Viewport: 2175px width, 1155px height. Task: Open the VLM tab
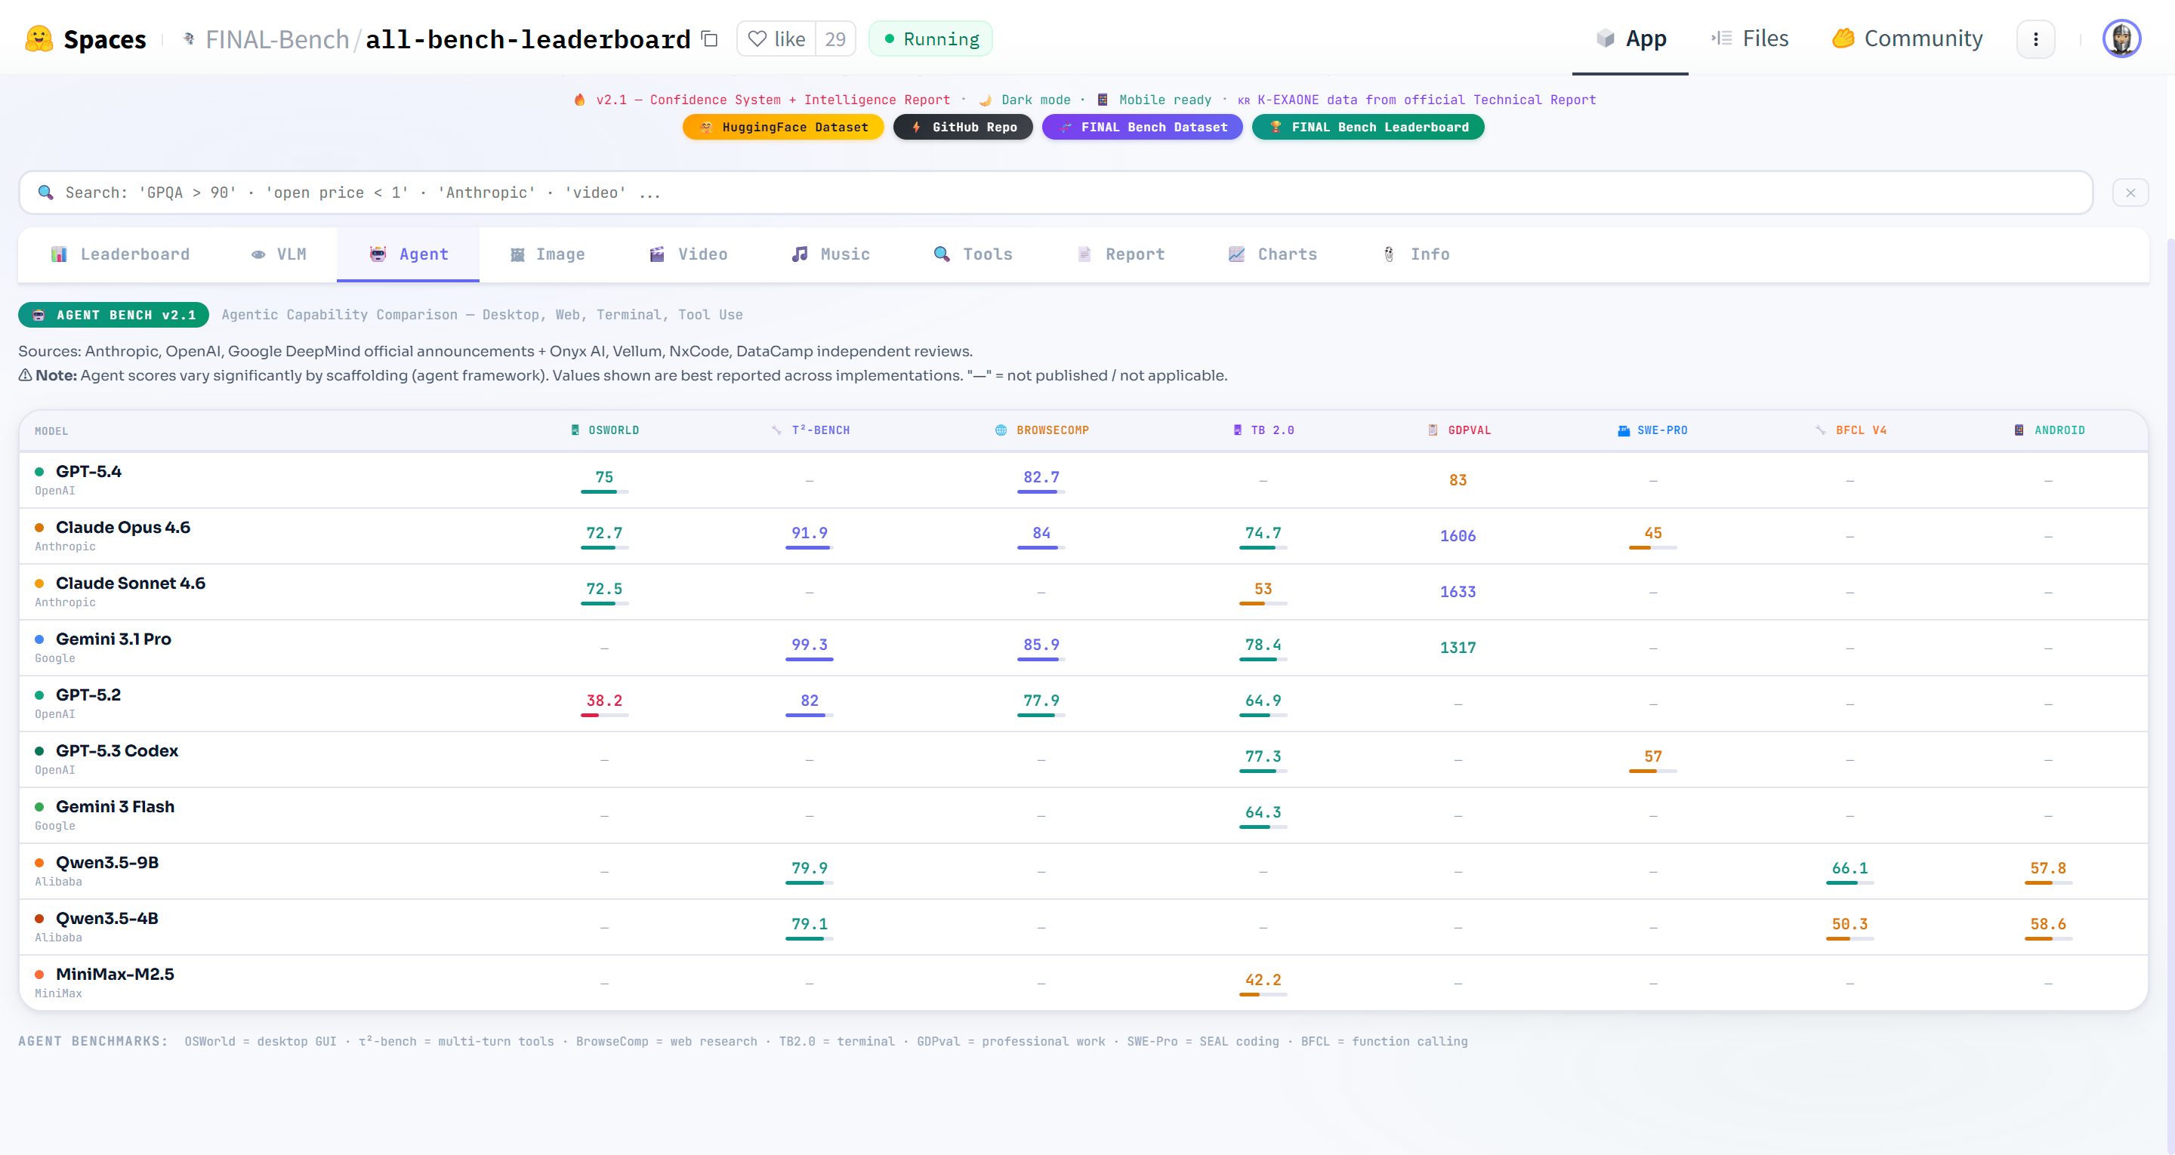tap(279, 254)
